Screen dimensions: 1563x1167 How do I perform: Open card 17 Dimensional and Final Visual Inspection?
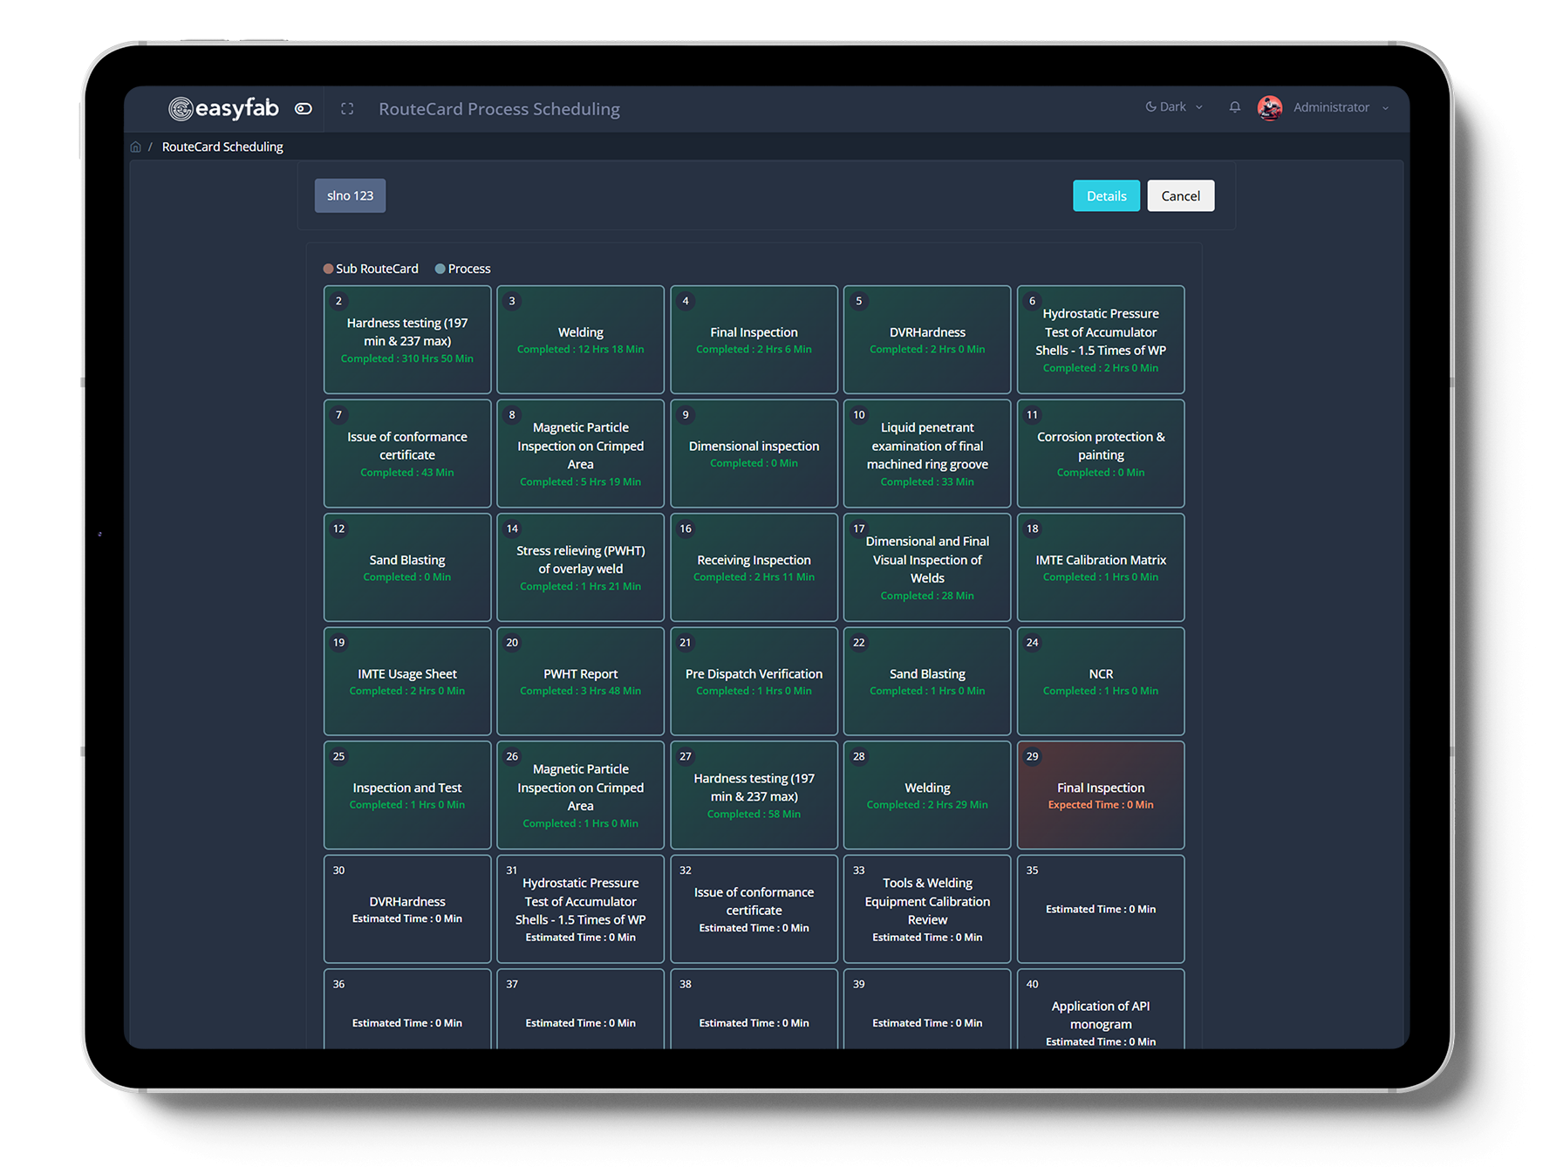point(927,567)
